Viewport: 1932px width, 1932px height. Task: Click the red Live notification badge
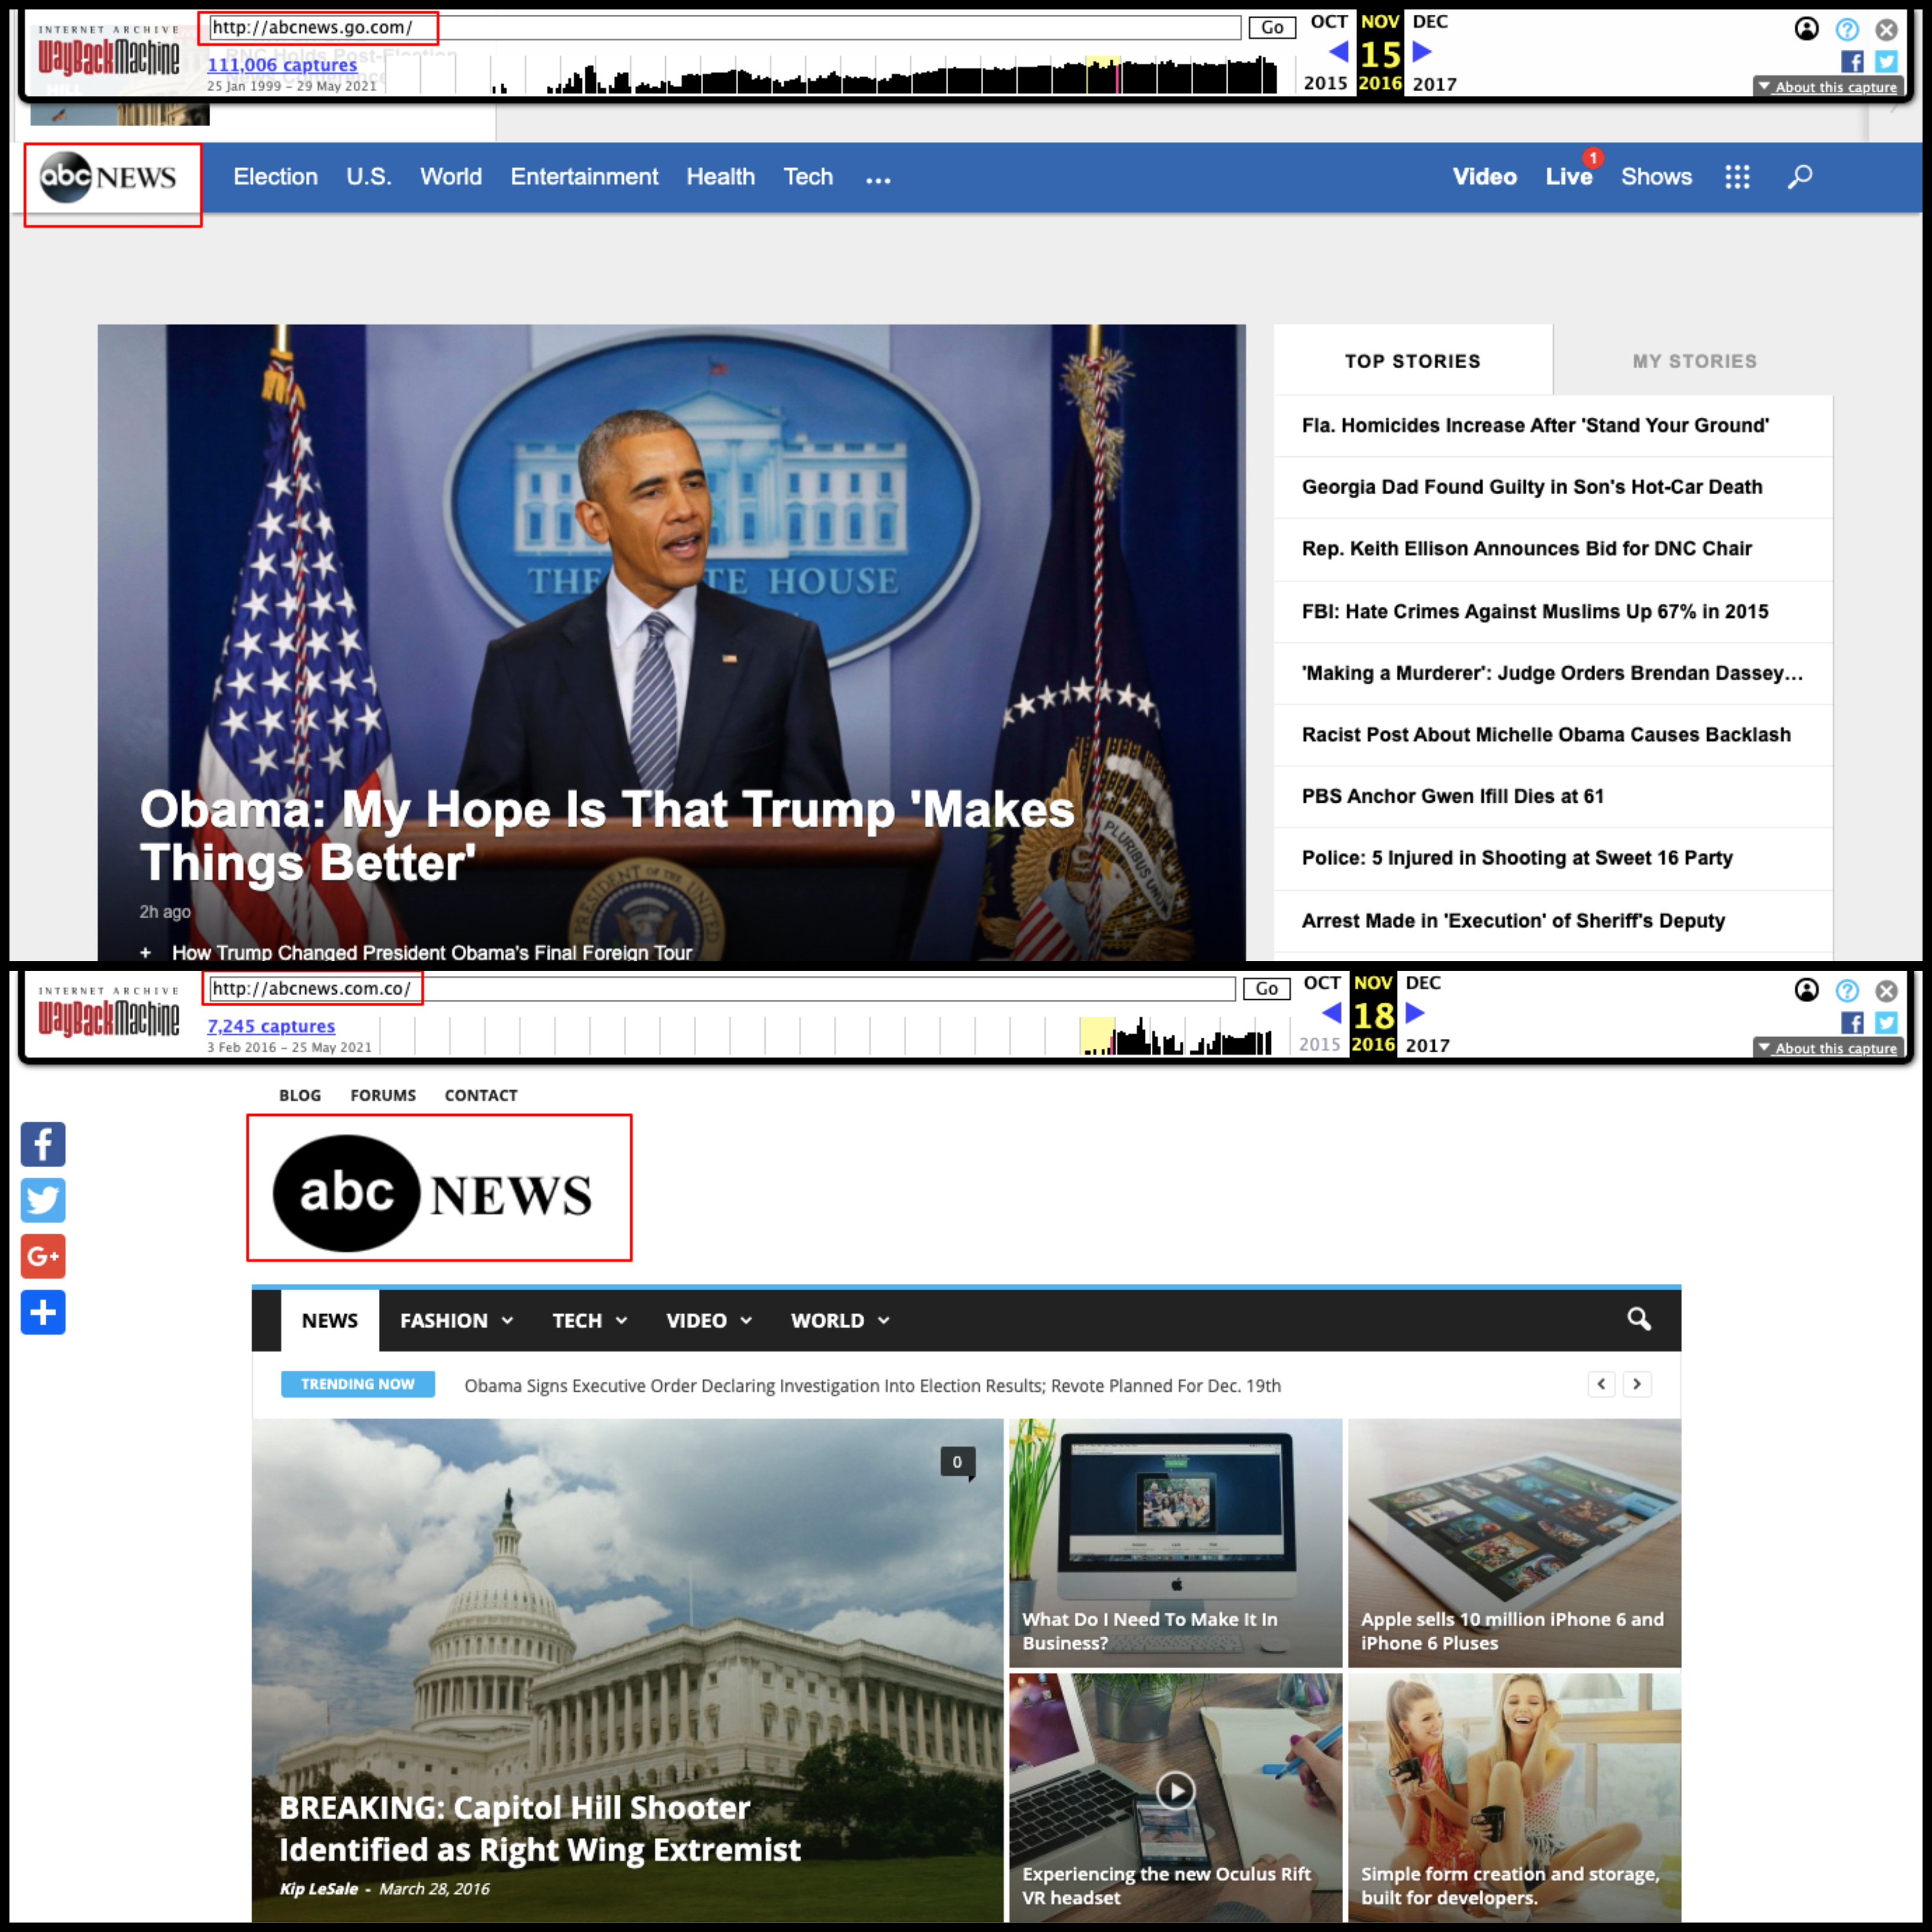click(1593, 158)
